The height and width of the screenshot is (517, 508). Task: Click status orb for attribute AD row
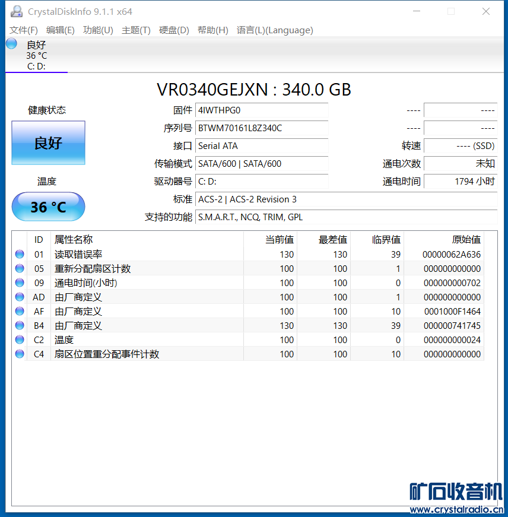[x=20, y=297]
